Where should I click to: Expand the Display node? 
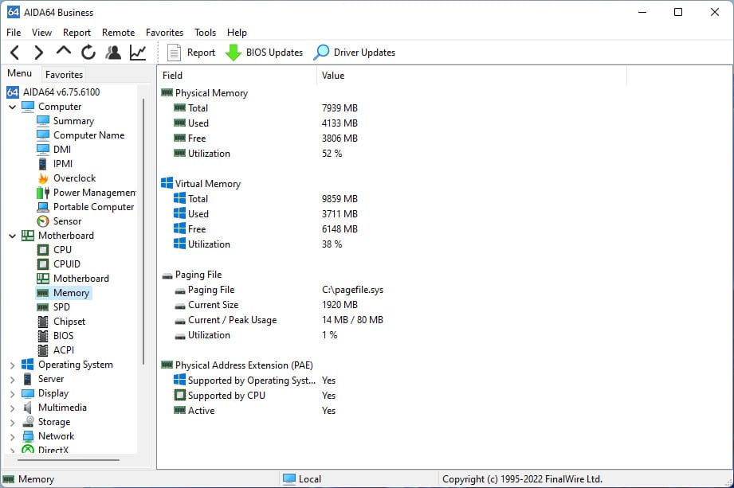pyautogui.click(x=12, y=394)
